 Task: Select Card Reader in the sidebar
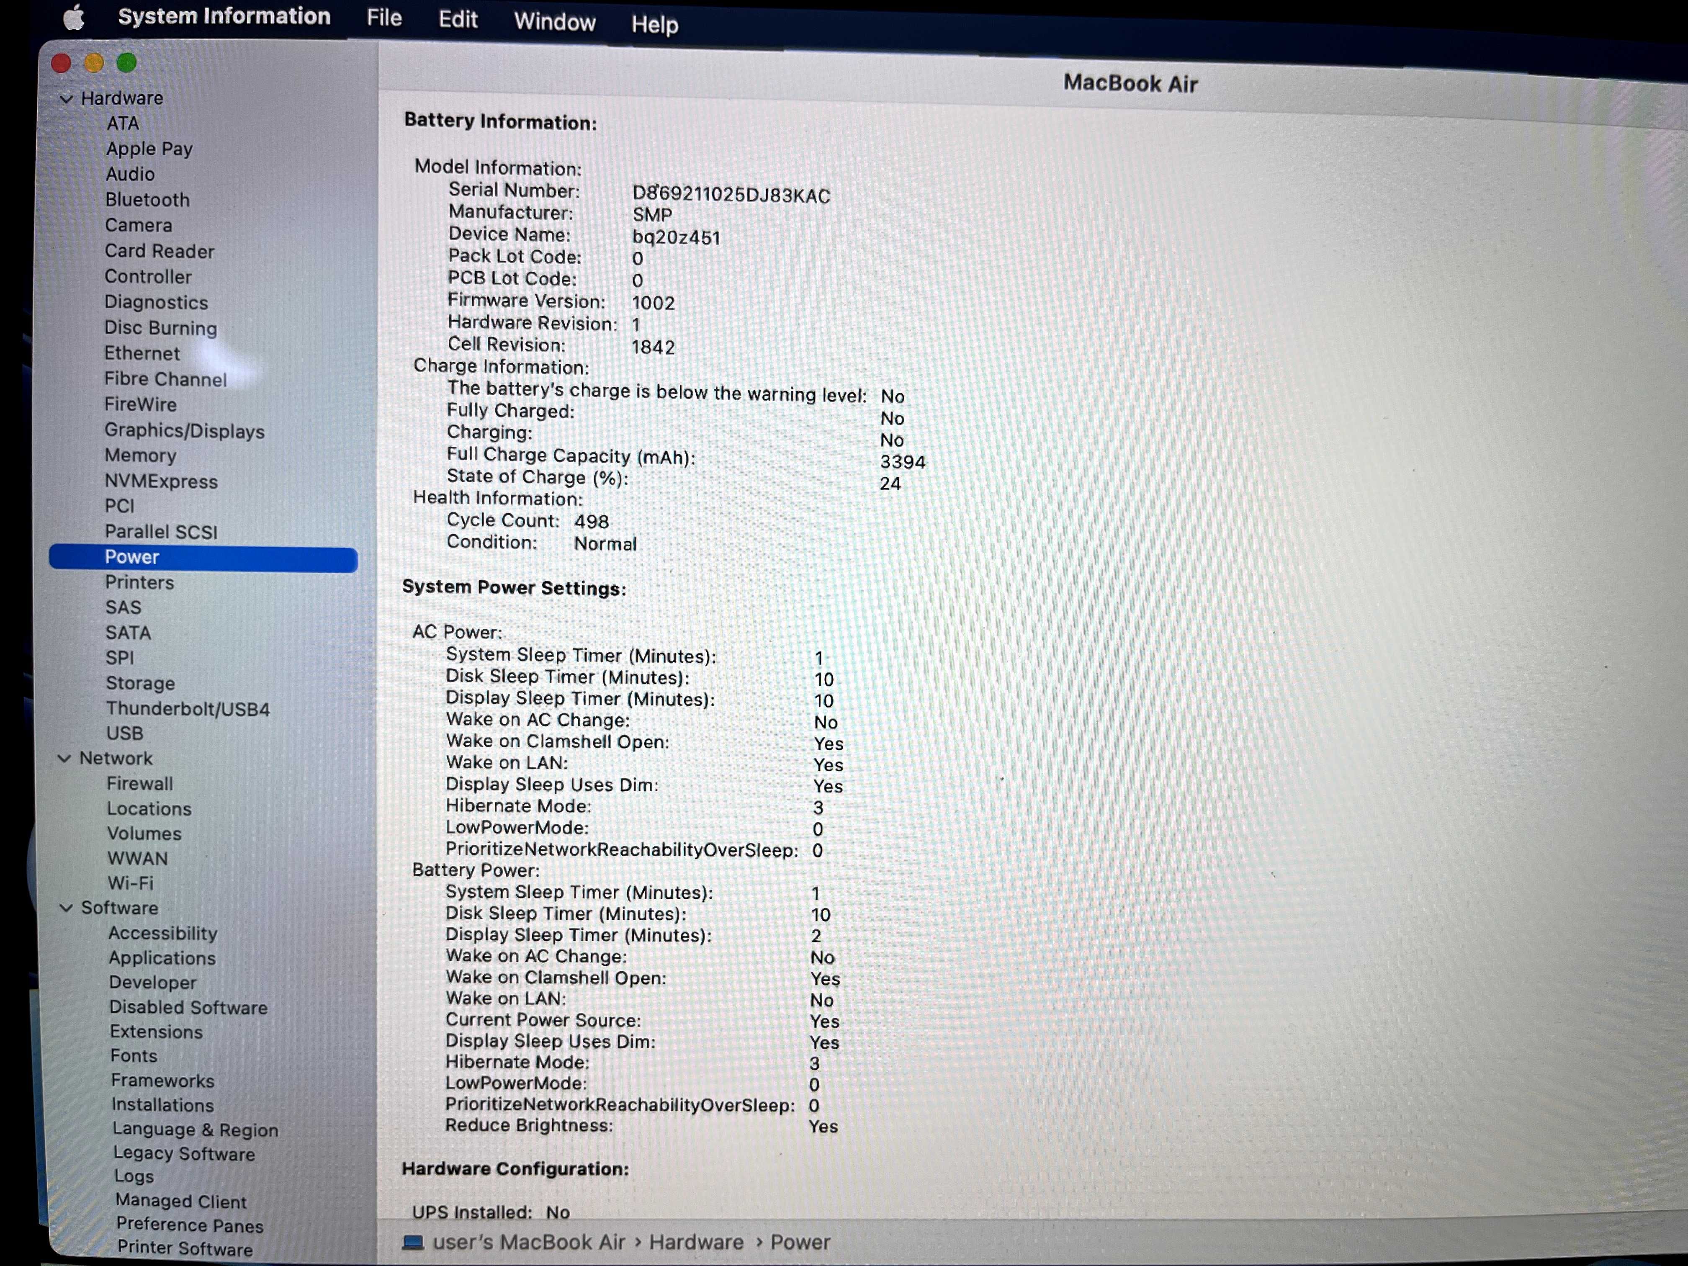(160, 251)
